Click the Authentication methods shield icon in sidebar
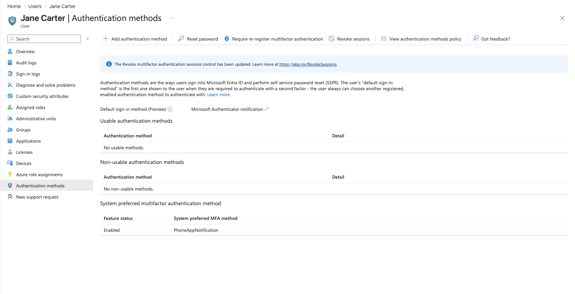This screenshot has height=294, width=575. coord(10,186)
